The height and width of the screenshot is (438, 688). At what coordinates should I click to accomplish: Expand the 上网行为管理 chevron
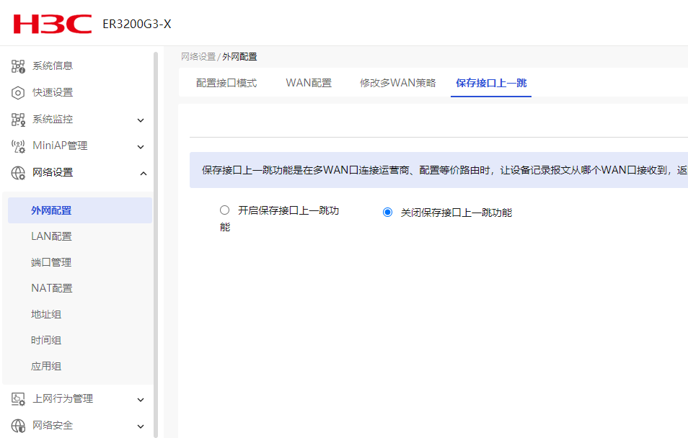141,400
